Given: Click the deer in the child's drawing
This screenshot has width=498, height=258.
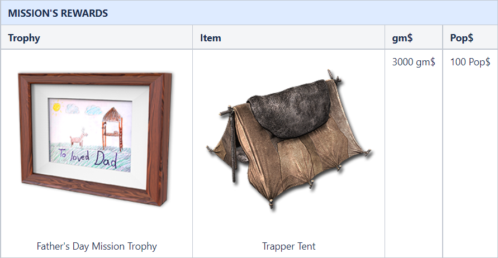Looking at the screenshot, I should (79, 138).
